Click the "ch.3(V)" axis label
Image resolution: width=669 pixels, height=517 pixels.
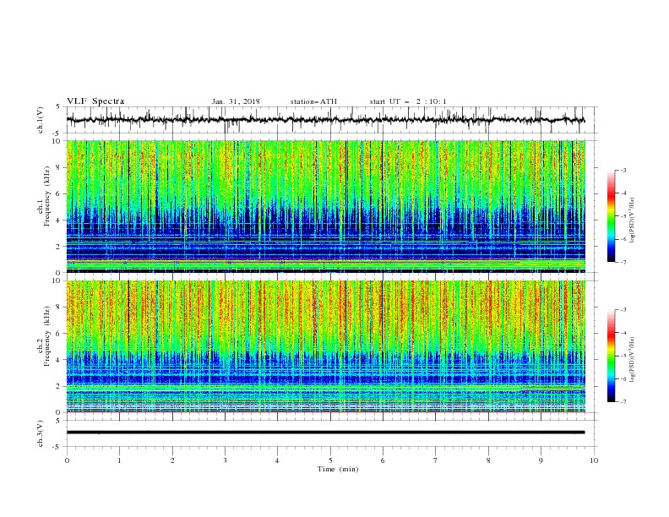click(41, 433)
